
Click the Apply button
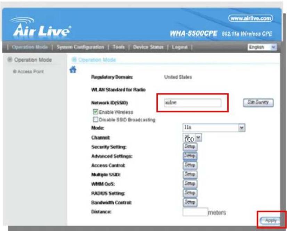tap(271, 221)
